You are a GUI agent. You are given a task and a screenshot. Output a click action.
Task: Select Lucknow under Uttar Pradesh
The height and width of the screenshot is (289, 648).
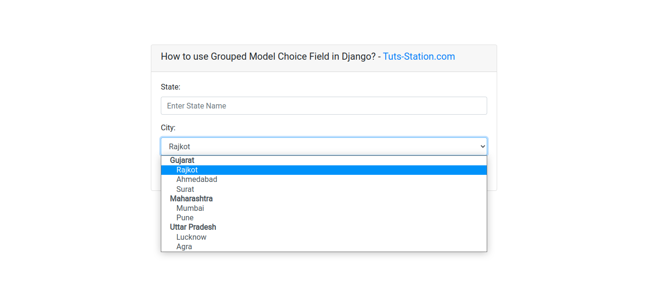tap(192, 237)
